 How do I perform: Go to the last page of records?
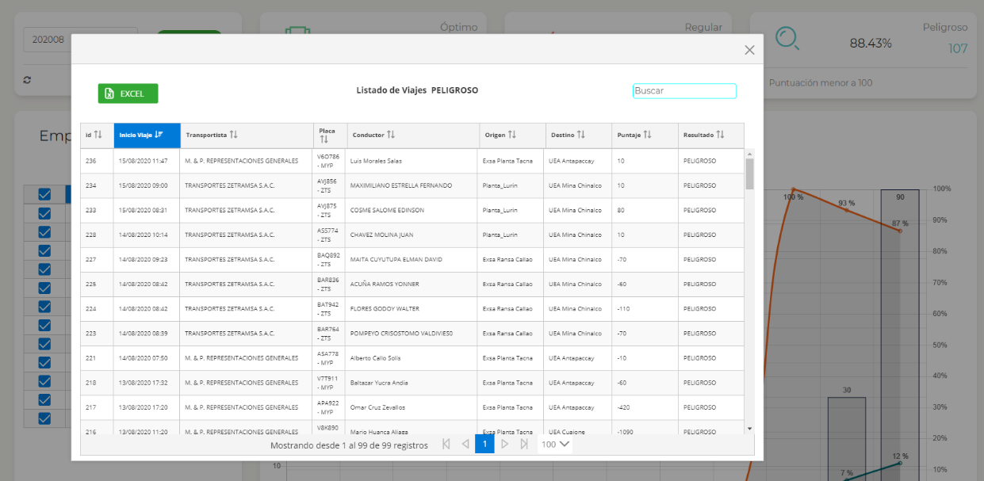pos(524,445)
